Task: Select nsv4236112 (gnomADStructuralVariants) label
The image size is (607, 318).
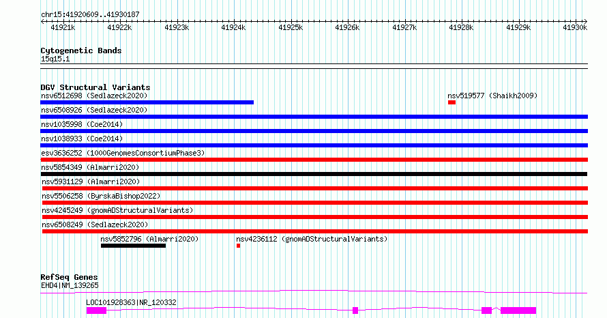Action: click(312, 239)
